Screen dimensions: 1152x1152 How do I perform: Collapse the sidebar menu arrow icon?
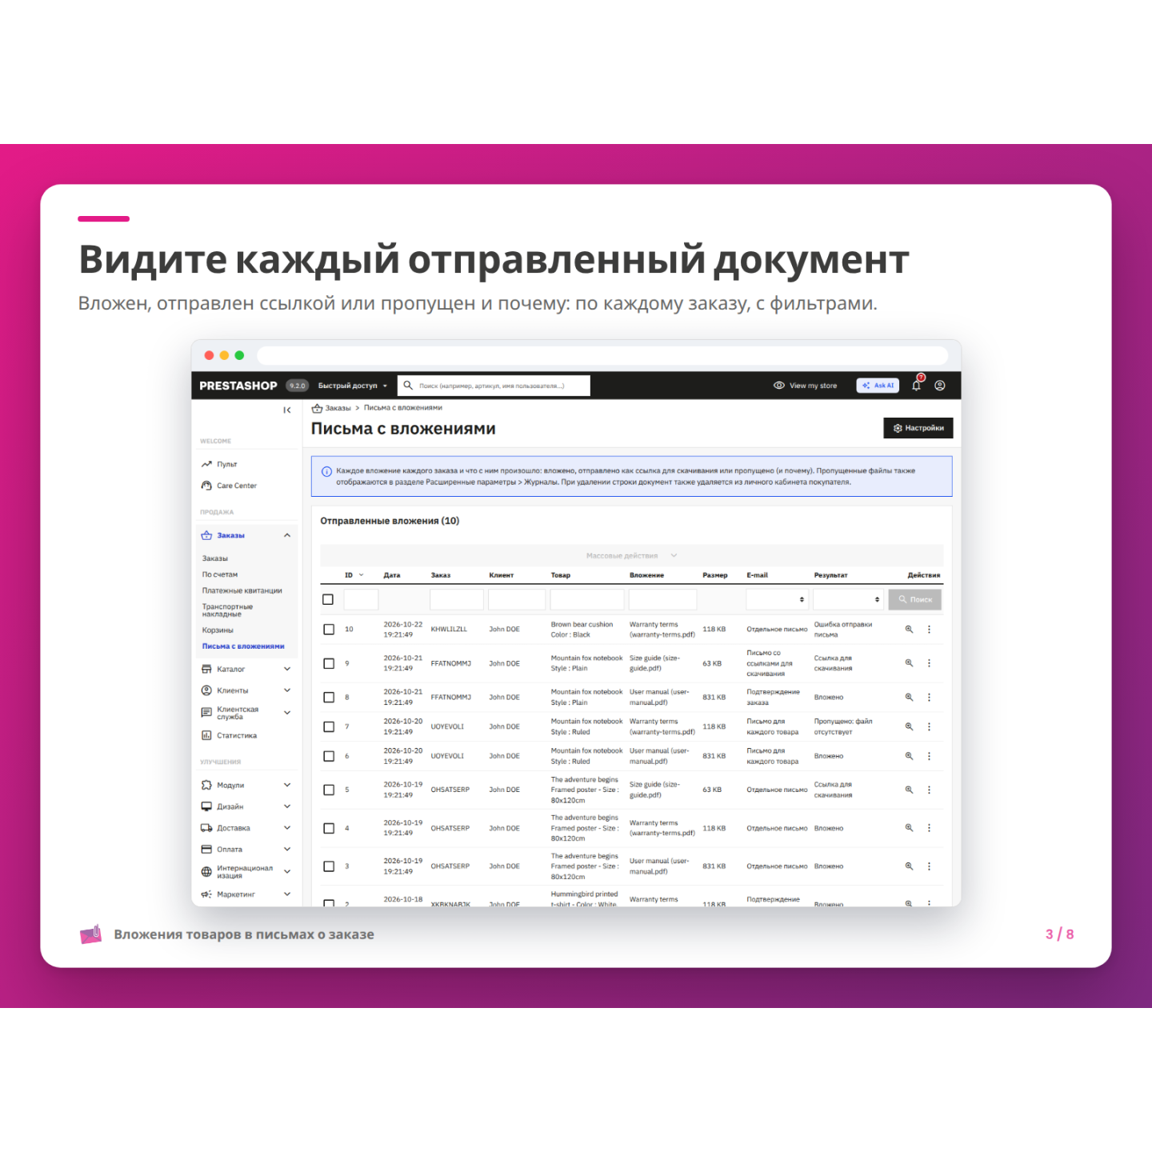coord(287,410)
